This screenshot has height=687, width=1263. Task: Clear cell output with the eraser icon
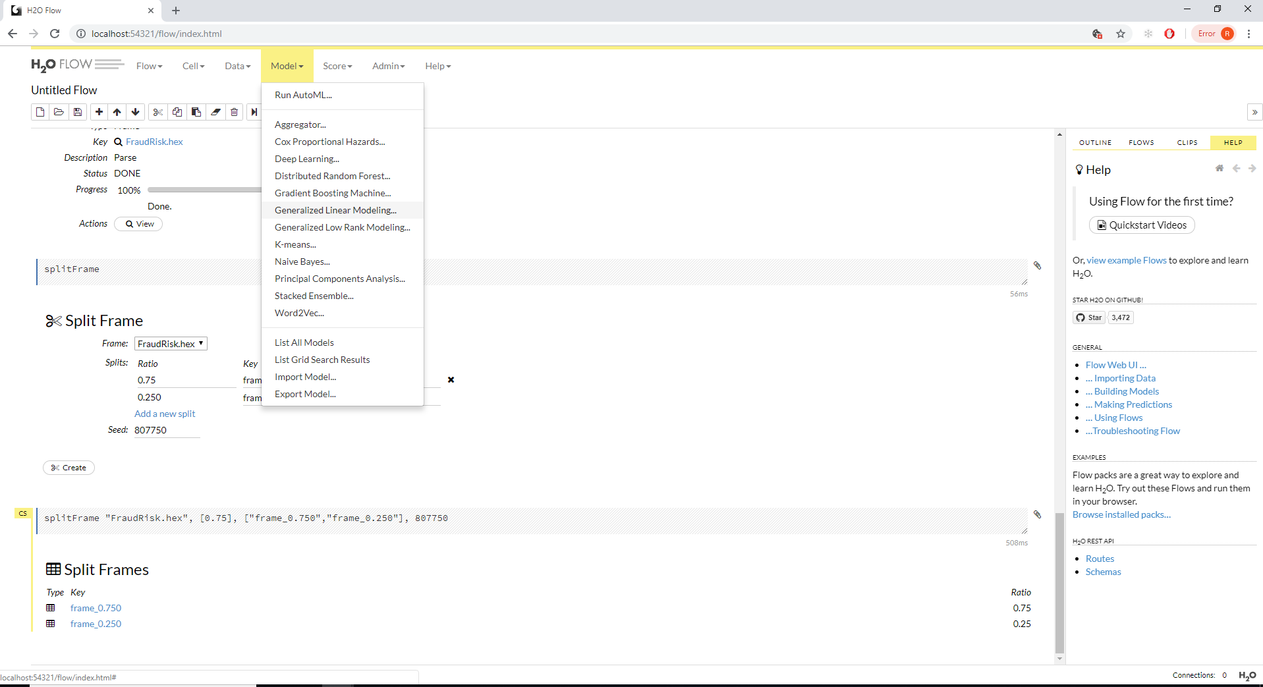click(x=215, y=112)
